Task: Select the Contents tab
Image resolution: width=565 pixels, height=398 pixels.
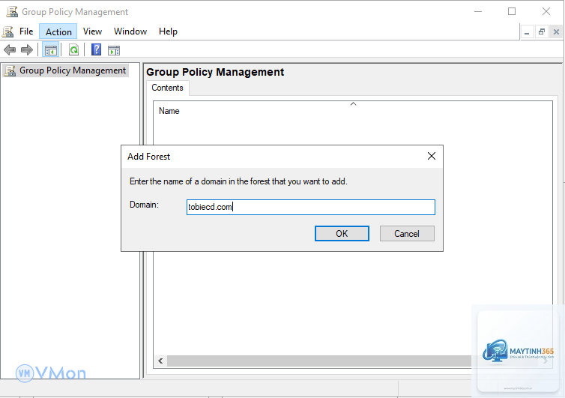Action: click(x=167, y=88)
